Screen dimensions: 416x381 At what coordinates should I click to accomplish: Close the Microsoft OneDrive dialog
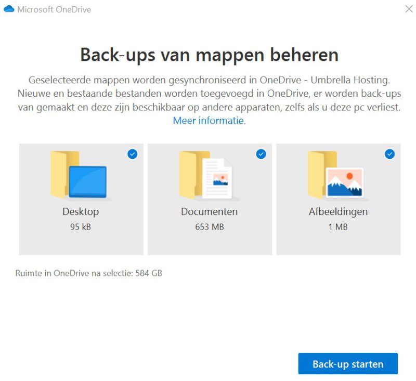409,9
